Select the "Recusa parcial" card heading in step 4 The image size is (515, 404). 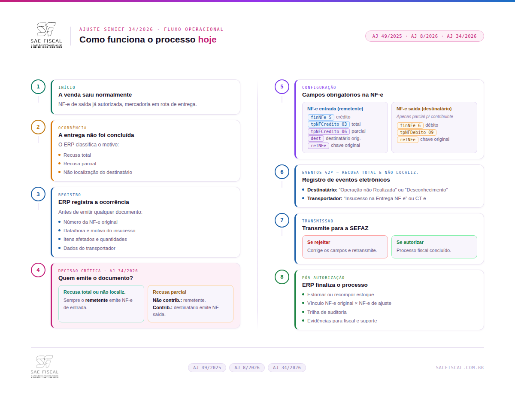(170, 292)
